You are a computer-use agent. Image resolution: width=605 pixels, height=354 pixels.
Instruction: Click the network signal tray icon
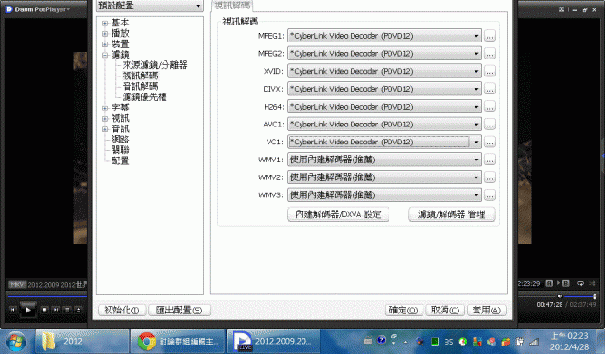[x=534, y=342]
